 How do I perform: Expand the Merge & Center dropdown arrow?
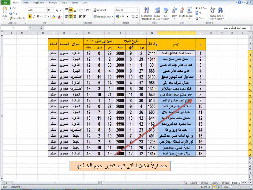[113, 17]
